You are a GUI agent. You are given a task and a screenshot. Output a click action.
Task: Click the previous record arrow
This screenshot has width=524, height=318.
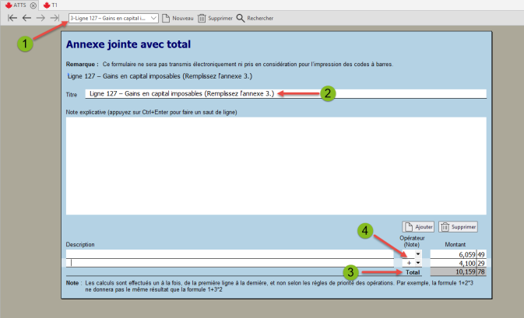point(26,17)
